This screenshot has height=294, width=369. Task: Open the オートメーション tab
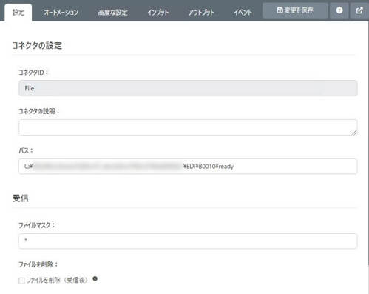point(61,13)
